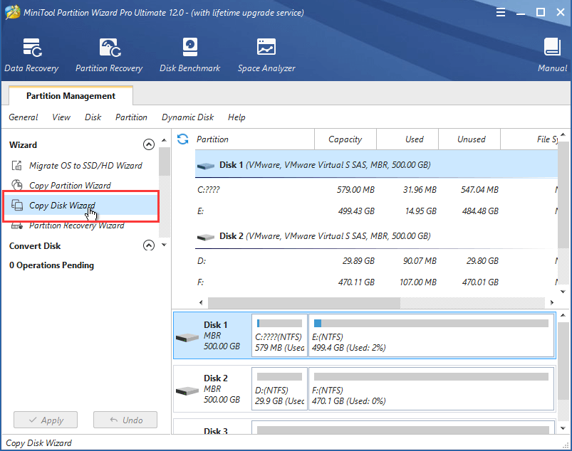This screenshot has width=572, height=451.
Task: Click the Undo button
Action: tap(125, 420)
